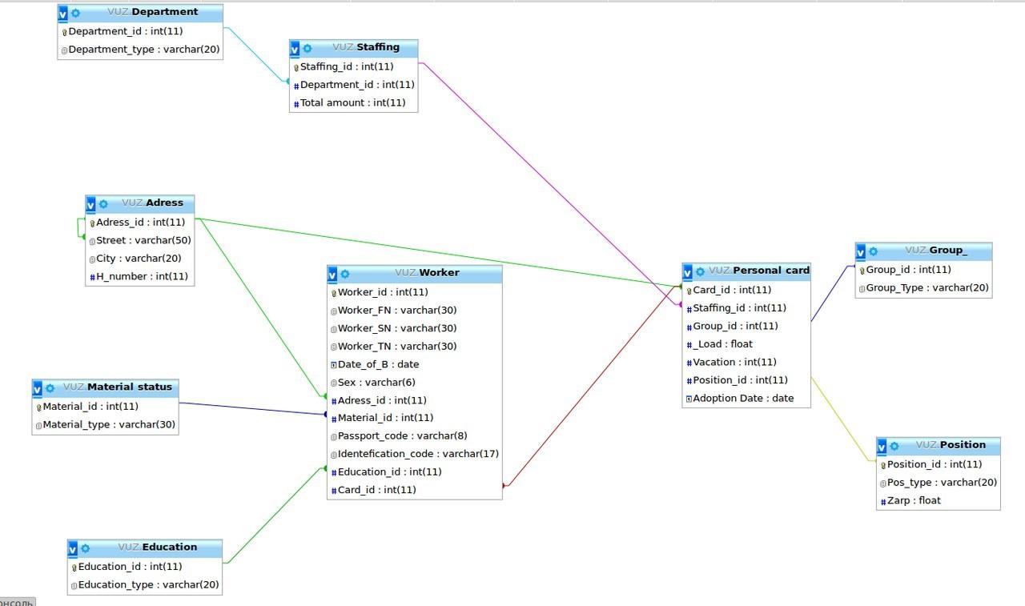Click the Pos_type : varchar(20) column
The width and height of the screenshot is (1025, 606).
pos(939,483)
